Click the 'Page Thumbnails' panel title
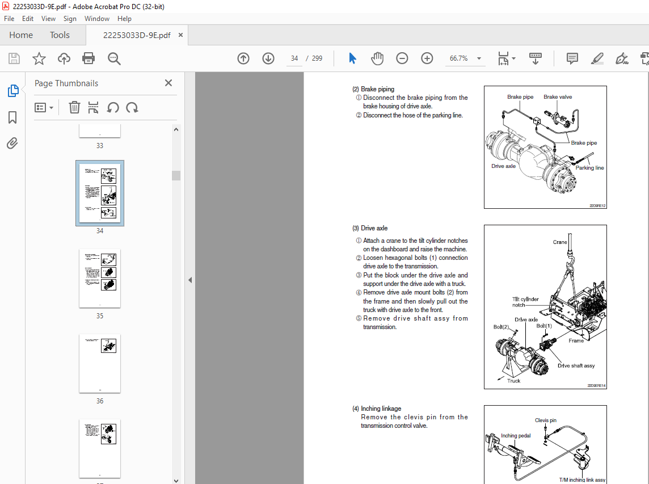This screenshot has width=649, height=484. click(66, 83)
